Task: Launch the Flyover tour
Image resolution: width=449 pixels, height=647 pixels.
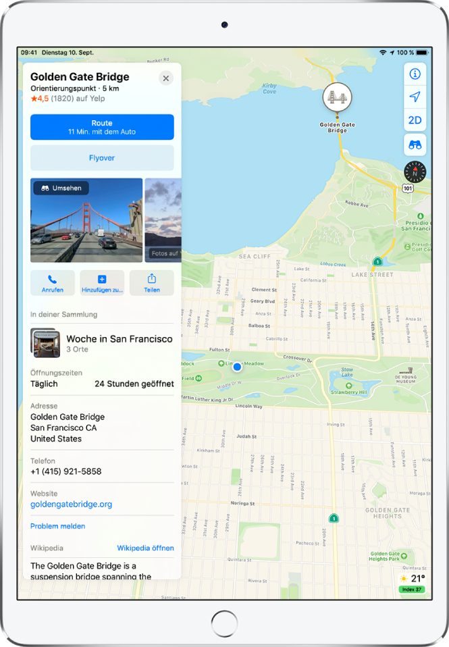Action: coord(102,157)
